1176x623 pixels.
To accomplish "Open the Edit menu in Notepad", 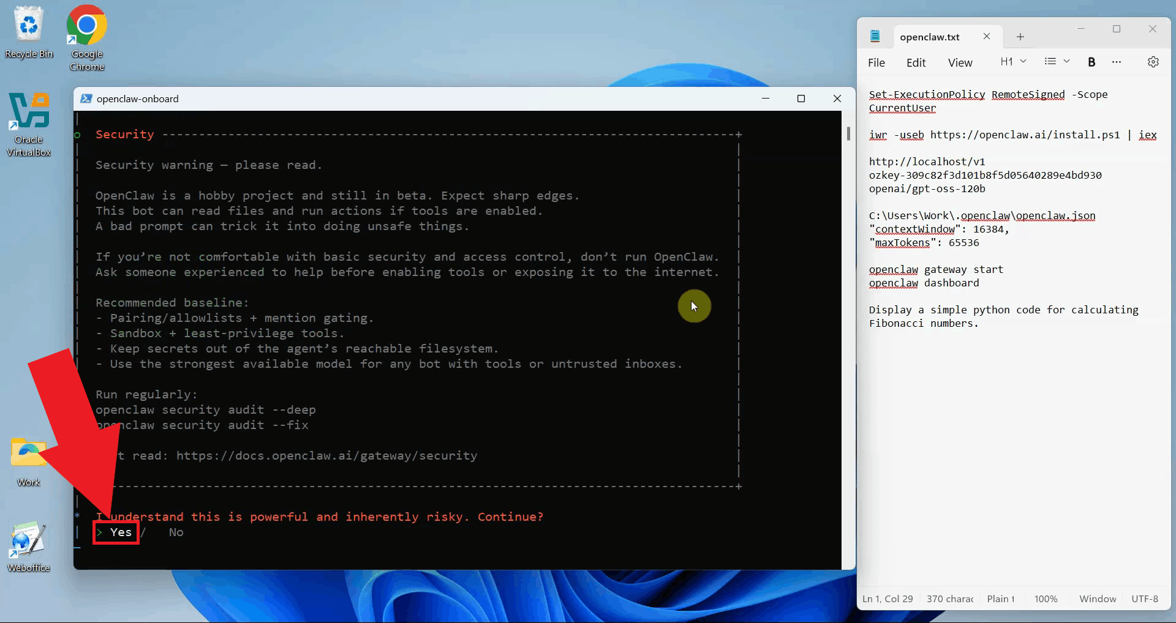I will pyautogui.click(x=916, y=62).
